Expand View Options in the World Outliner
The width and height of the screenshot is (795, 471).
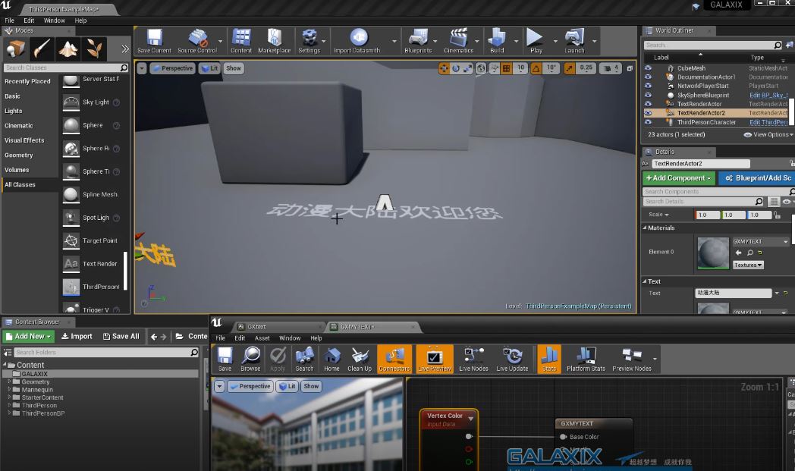[767, 134]
